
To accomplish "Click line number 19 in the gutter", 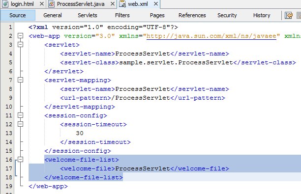I will (x=9, y=186).
